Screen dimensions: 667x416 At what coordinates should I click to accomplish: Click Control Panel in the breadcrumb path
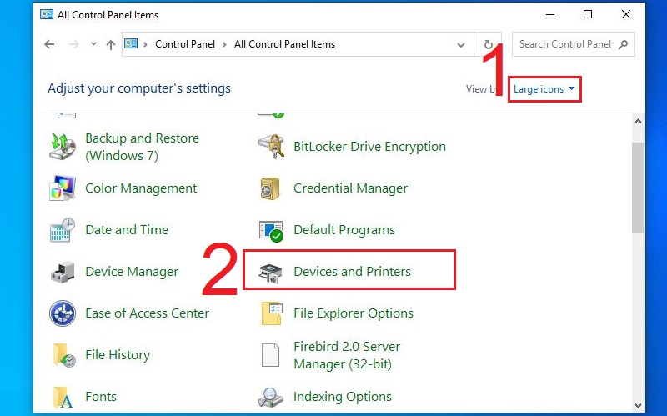(185, 44)
